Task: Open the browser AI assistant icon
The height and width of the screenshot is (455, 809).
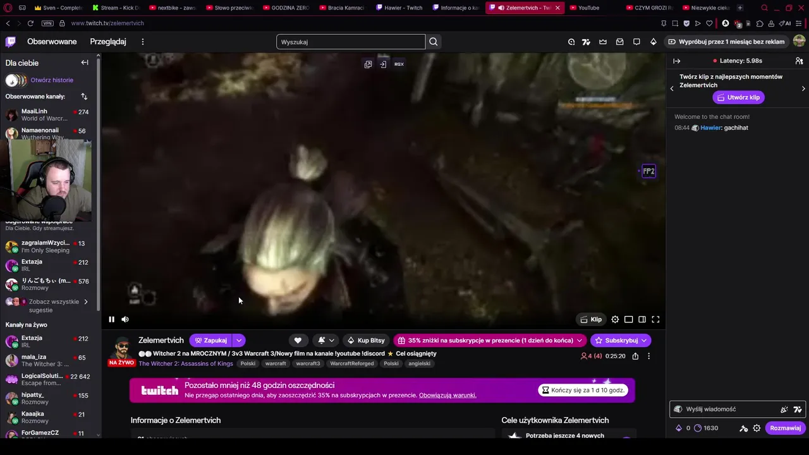Action: (785, 23)
